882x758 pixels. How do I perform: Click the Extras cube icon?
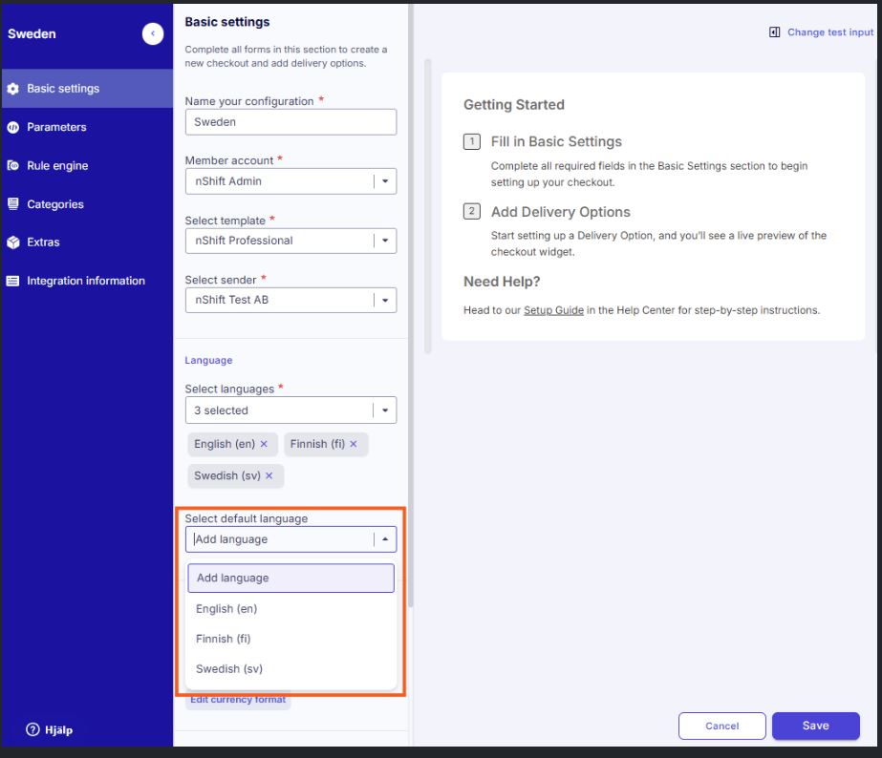click(x=13, y=242)
